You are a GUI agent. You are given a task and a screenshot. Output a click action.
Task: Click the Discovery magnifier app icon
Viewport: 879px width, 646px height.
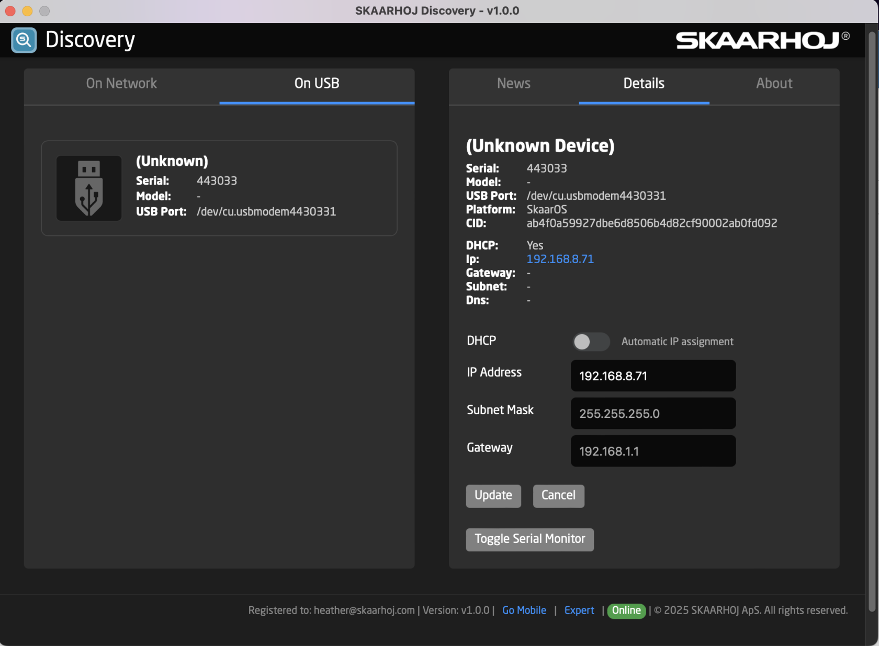24,40
